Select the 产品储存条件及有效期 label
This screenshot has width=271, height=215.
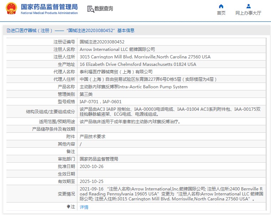pos(53,129)
